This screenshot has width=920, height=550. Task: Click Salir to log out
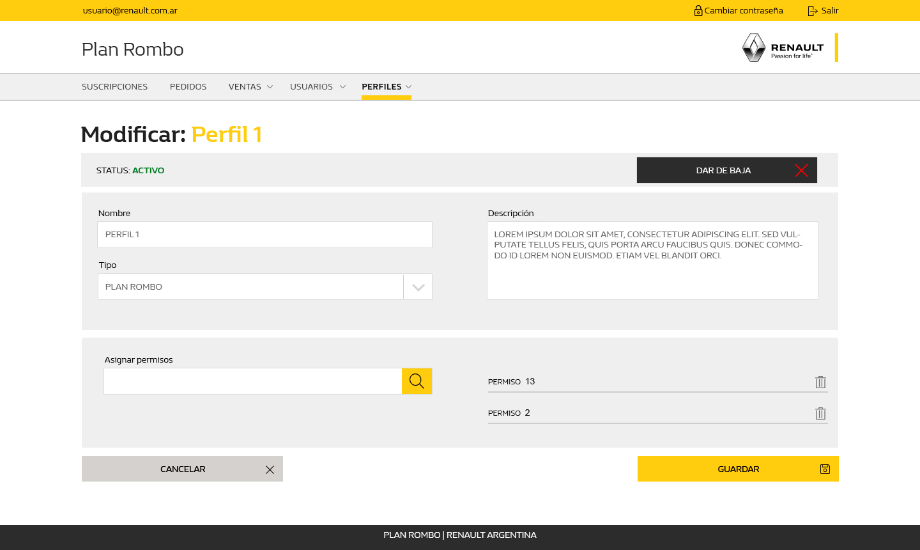(x=829, y=10)
